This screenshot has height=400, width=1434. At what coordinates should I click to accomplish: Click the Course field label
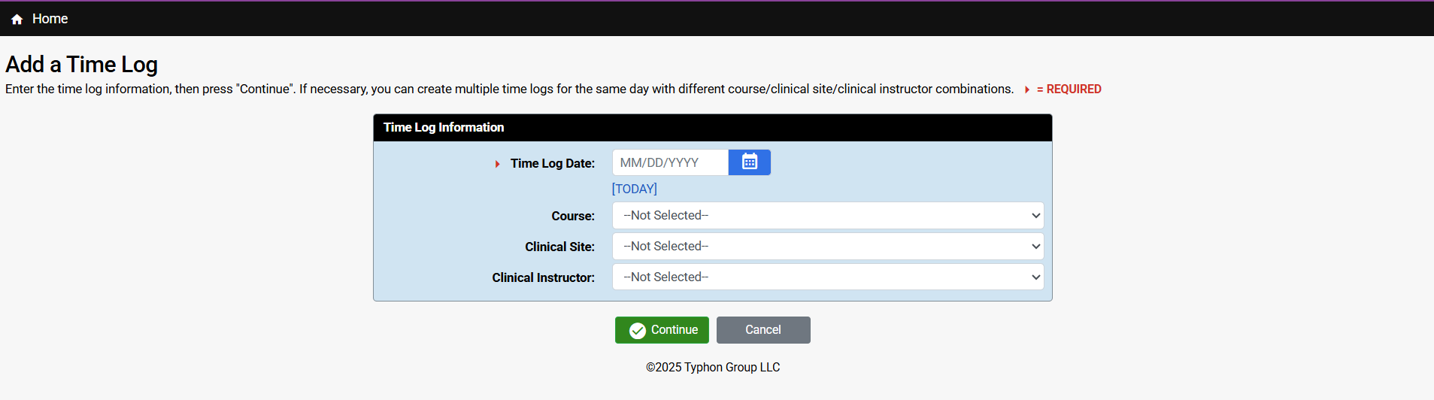[573, 216]
